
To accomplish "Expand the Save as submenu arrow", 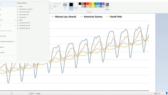I will click(15, 20).
